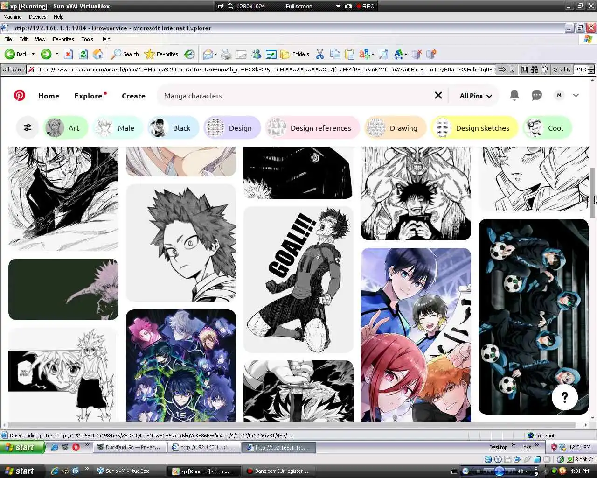Viewport: 597px width, 478px height.
Task: Select the Black filter chip
Action: tap(173, 127)
